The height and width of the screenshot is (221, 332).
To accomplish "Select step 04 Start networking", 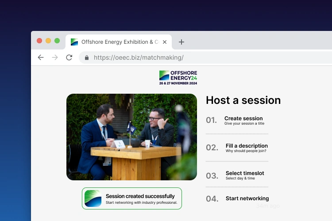I will 237,198.
